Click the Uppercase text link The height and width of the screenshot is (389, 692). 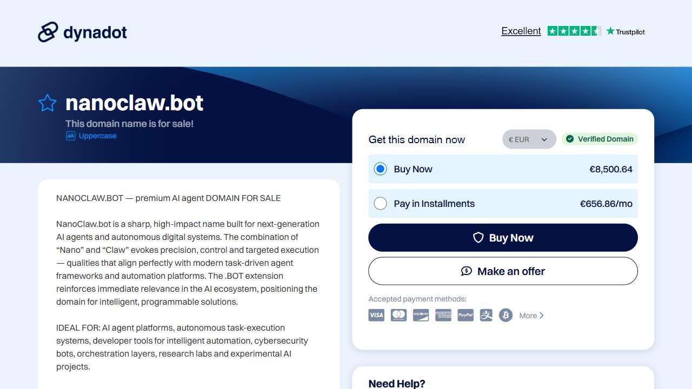pyautogui.click(x=97, y=136)
